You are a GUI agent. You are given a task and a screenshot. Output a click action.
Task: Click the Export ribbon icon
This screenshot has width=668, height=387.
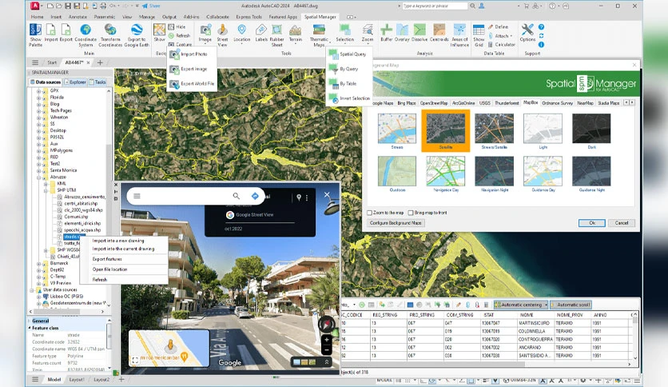[66, 30]
